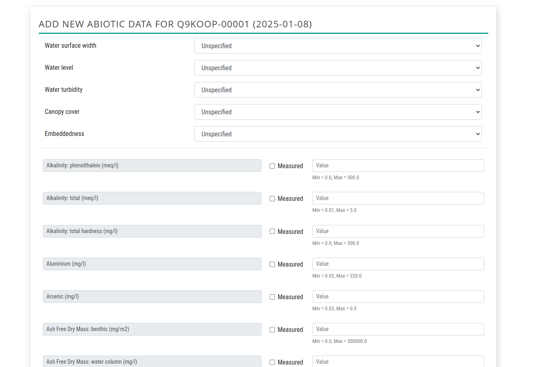Click the Value field for Alkalinity: phenolthalein

[x=398, y=165]
